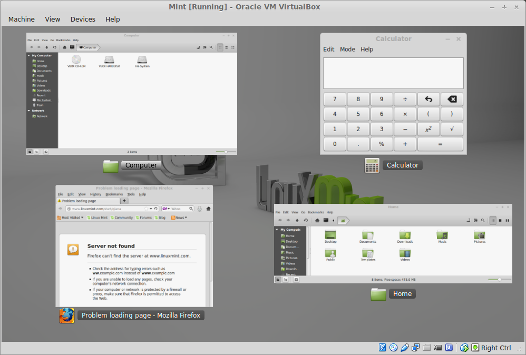
Task: Click the square root key in Calculator
Action: (452, 129)
